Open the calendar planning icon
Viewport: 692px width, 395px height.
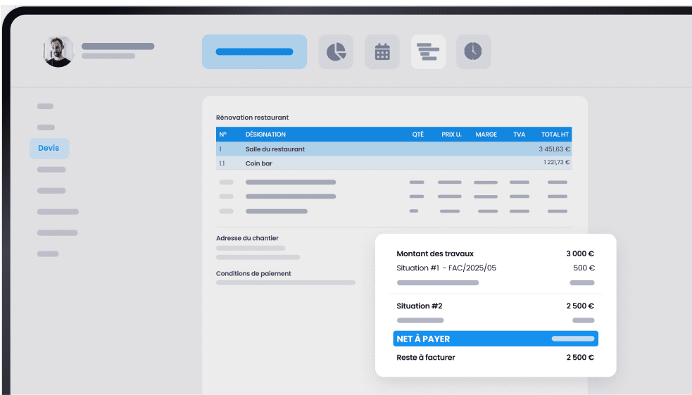pos(382,51)
